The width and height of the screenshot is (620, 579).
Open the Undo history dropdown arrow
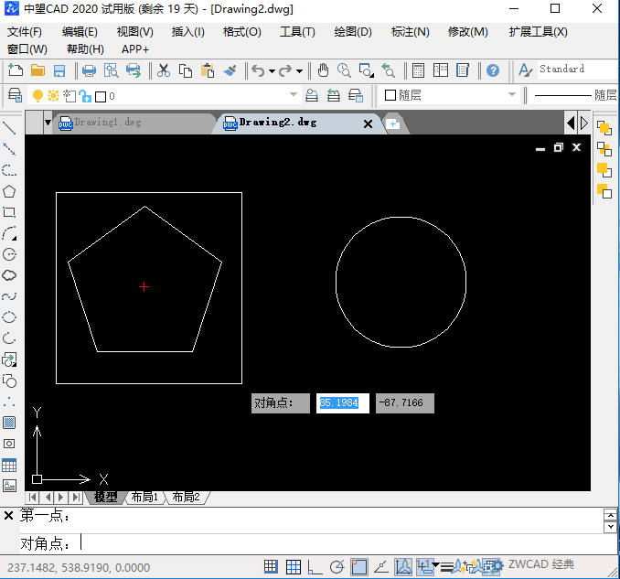(x=272, y=70)
